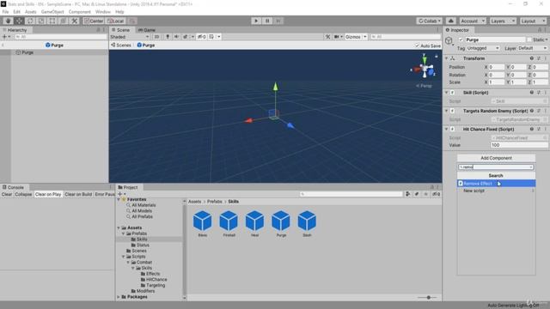The width and height of the screenshot is (550, 309).
Task: Click the scene orientation gizmo
Action: (425, 68)
